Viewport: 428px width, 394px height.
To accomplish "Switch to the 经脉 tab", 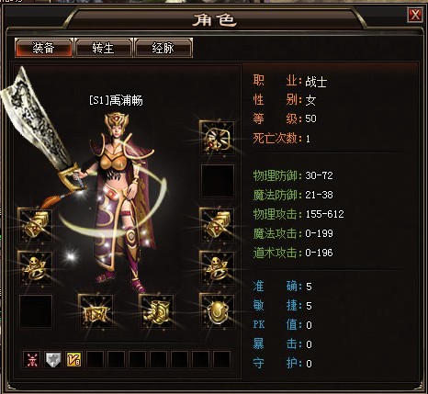I will point(163,48).
